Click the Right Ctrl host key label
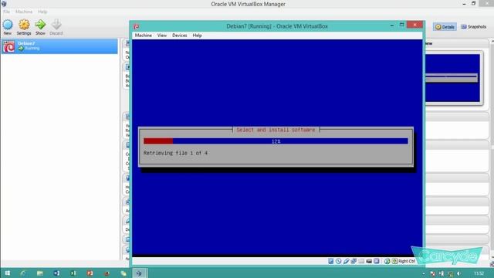Screen dimensions: 494x278 (407, 261)
